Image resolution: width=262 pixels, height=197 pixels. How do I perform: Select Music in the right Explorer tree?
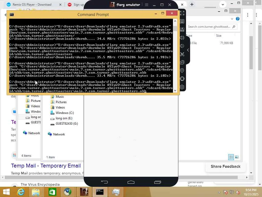click(x=60, y=97)
